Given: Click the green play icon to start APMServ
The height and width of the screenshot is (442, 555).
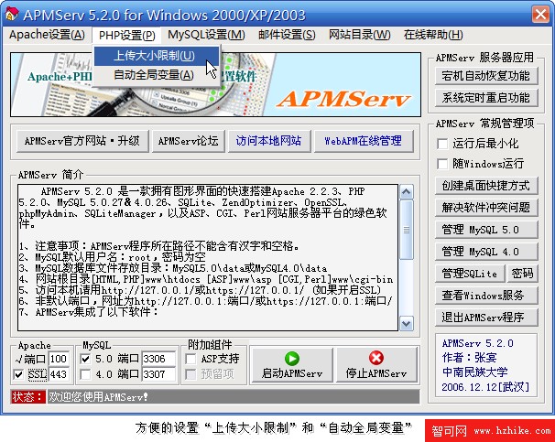Looking at the screenshot, I should (x=291, y=358).
